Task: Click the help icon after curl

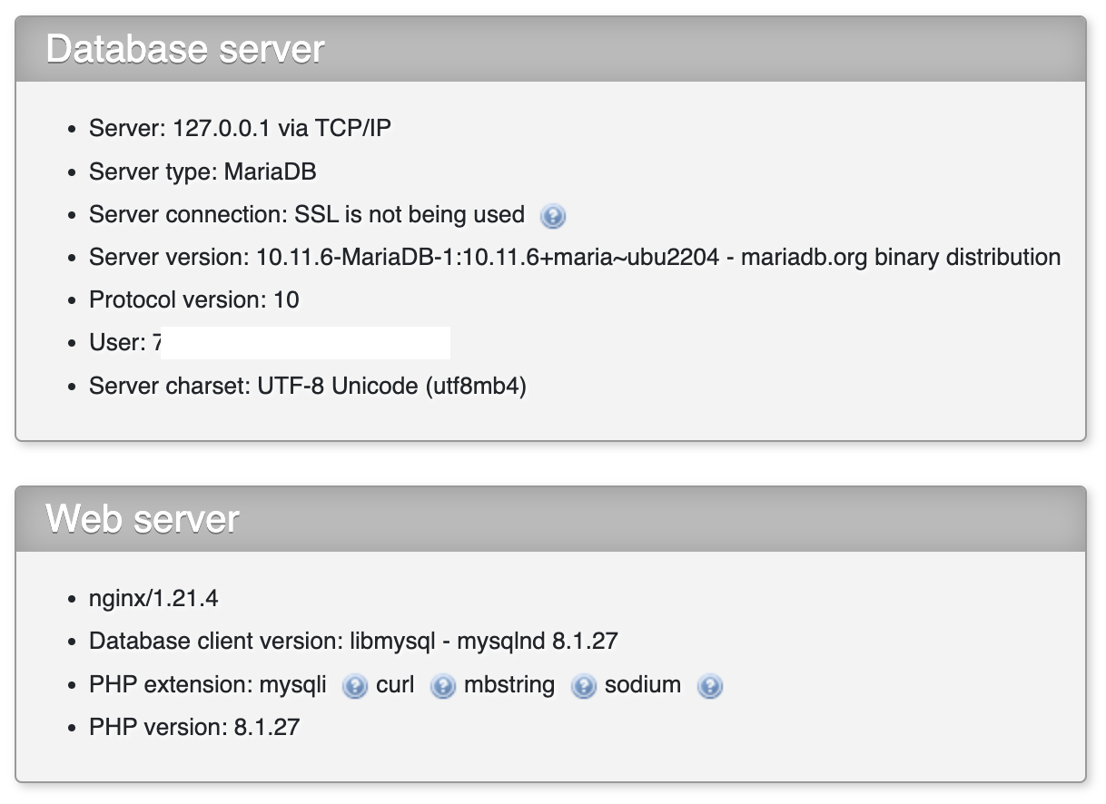Action: (442, 686)
